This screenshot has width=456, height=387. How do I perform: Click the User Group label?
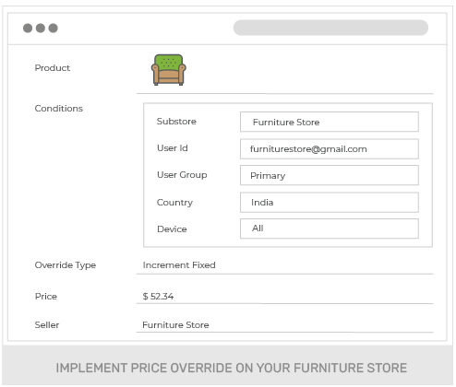click(x=182, y=175)
